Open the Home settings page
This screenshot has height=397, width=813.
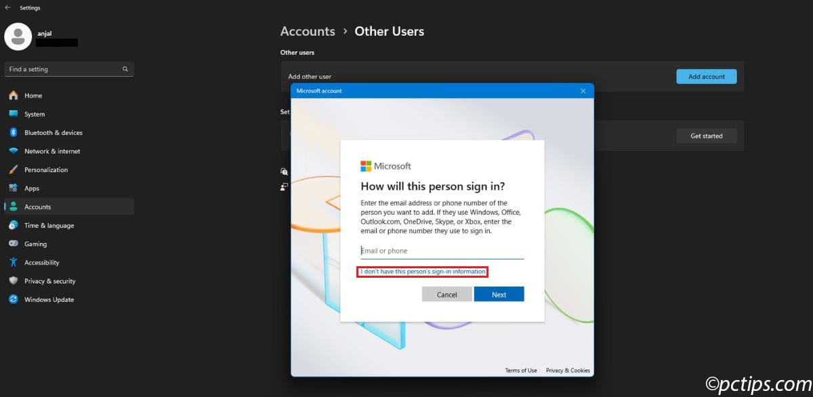(x=69, y=96)
